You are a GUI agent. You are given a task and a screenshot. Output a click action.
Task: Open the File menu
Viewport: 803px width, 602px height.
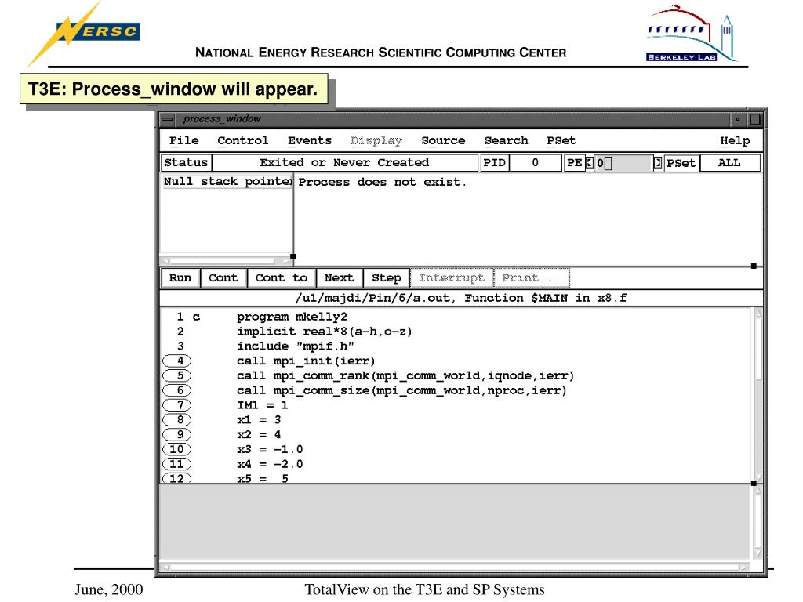[x=183, y=141]
